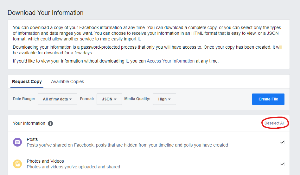
Task: Open the Format JSON dropdown
Action: (x=109, y=99)
